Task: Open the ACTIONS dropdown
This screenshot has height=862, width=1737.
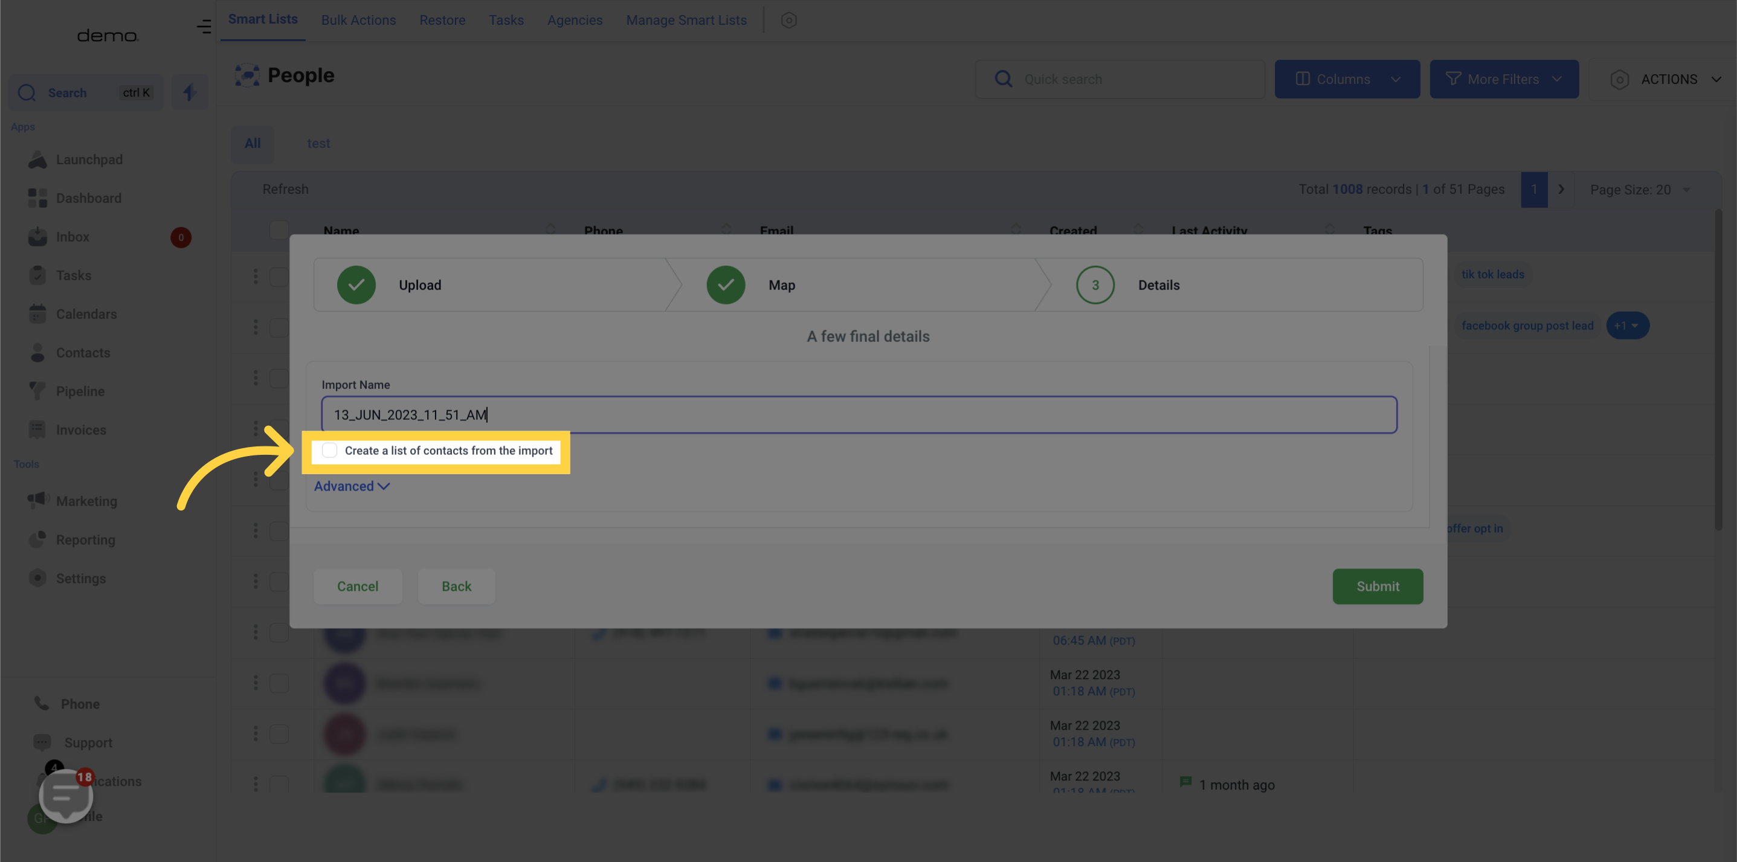Action: click(1666, 80)
